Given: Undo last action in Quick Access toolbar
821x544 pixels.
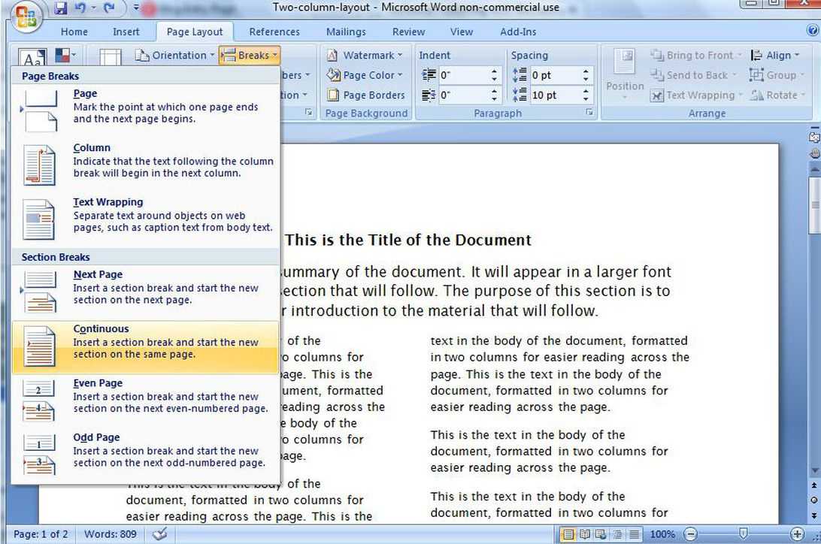Looking at the screenshot, I should [x=80, y=8].
